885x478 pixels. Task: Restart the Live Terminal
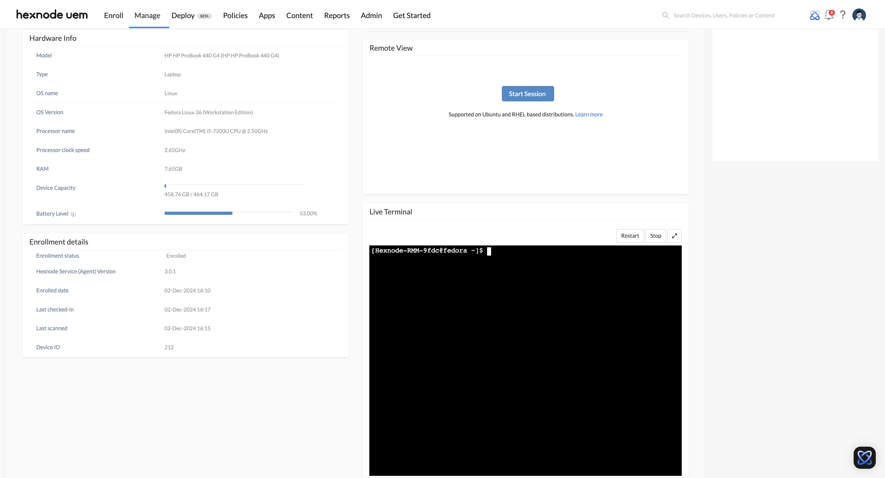point(630,236)
